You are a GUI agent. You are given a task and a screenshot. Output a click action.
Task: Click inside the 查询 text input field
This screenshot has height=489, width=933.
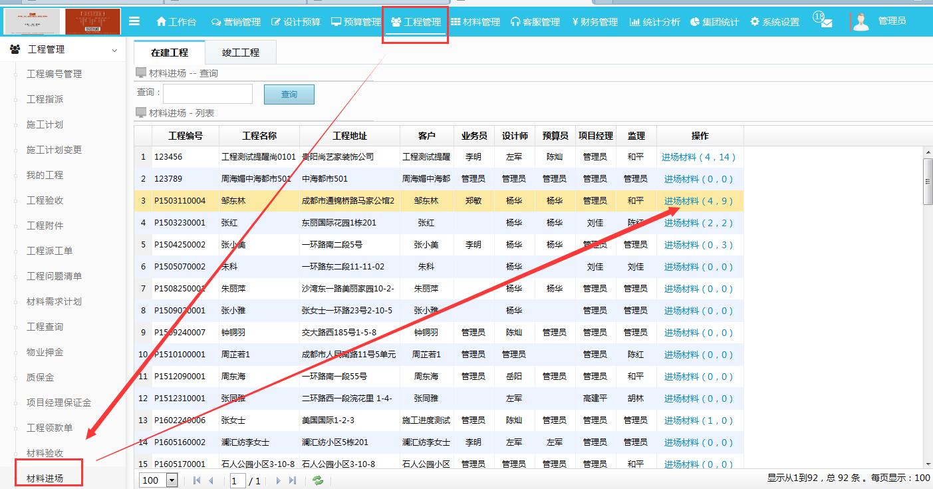pyautogui.click(x=206, y=94)
